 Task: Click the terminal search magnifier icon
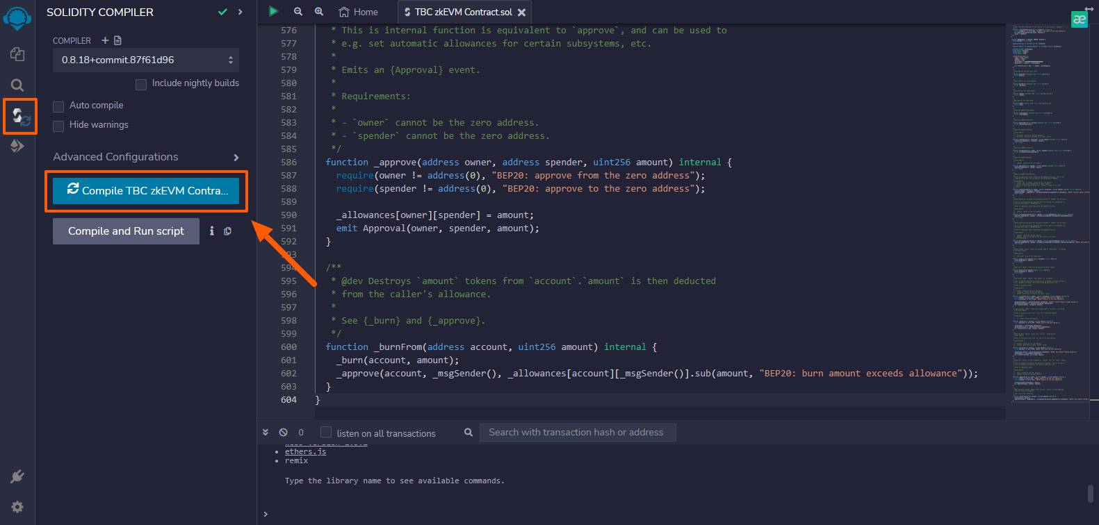[469, 432]
